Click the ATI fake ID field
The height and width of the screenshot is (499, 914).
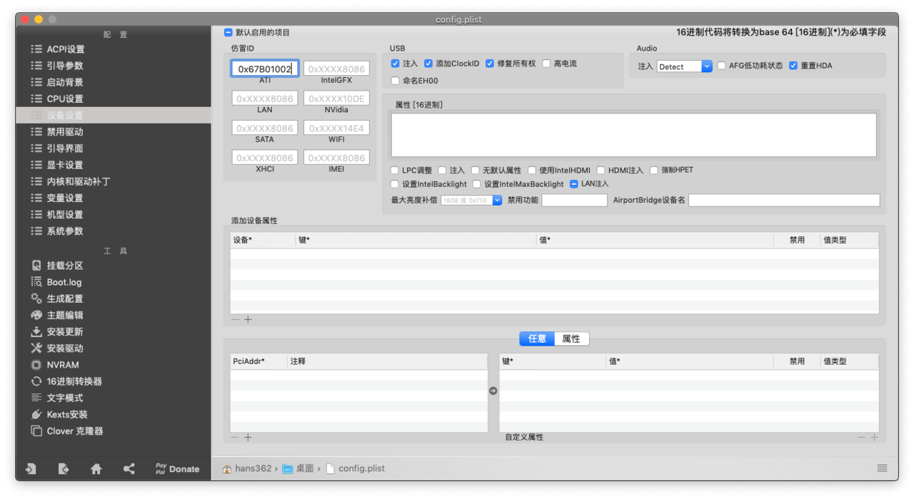point(265,69)
